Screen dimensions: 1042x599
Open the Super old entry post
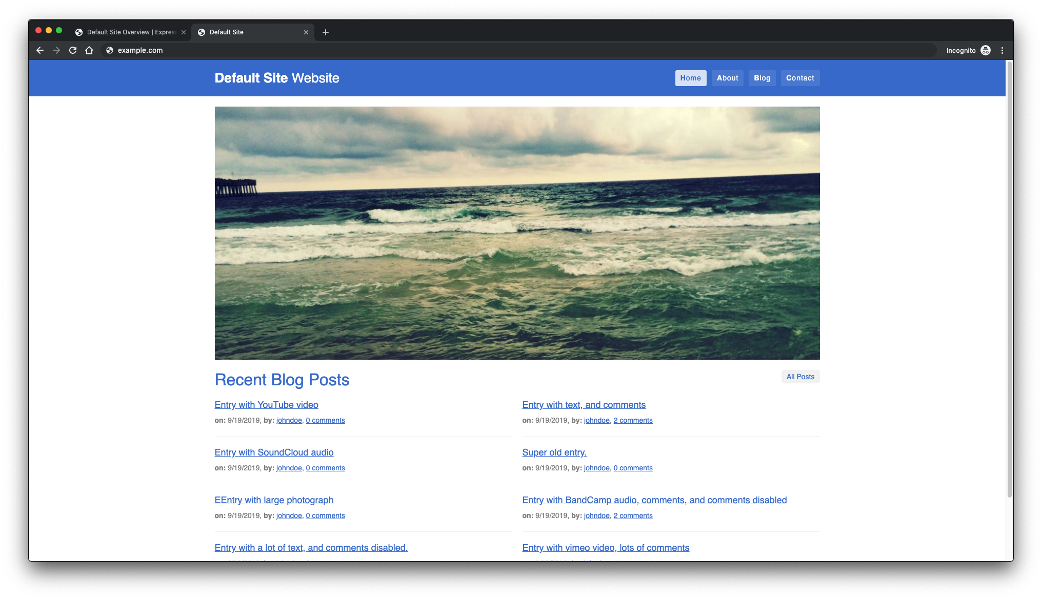click(x=554, y=452)
